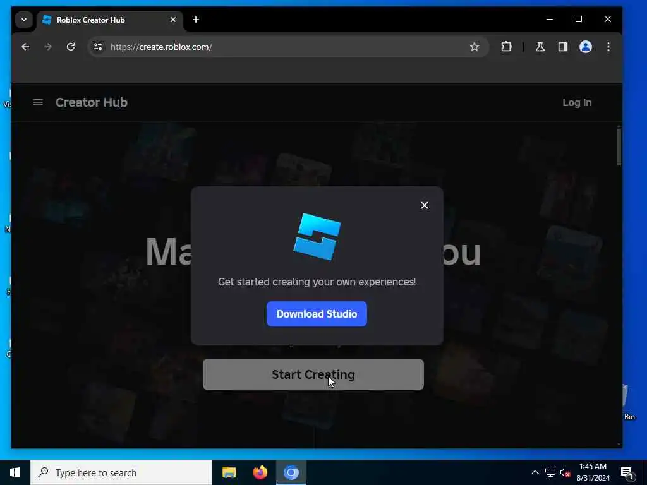
Task: Open a new browser tab
Action: point(196,20)
